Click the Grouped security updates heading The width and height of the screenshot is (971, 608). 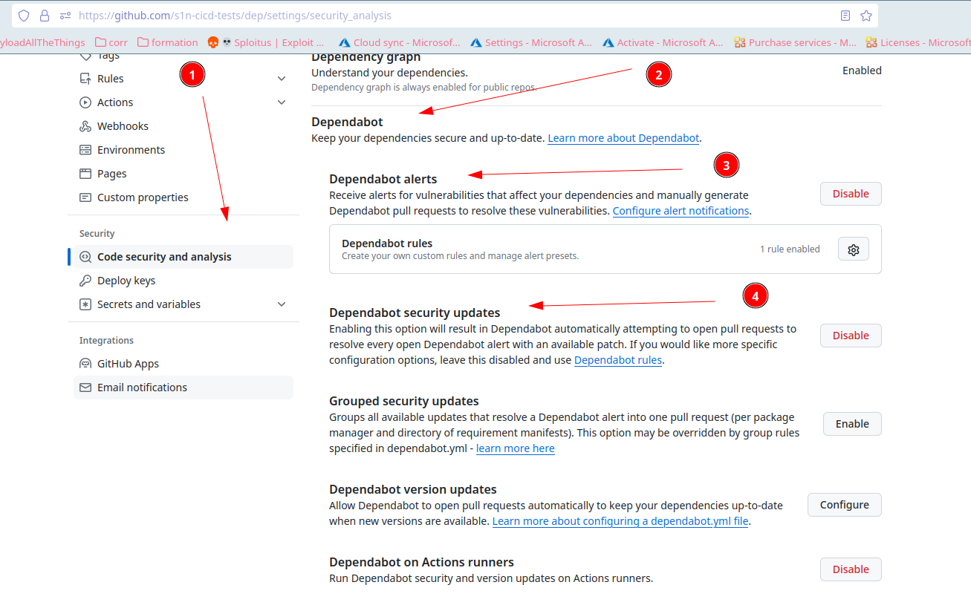pos(404,401)
